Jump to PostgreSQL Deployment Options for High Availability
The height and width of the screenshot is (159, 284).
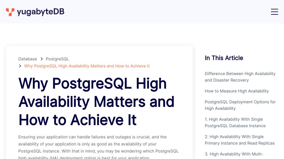pos(240,105)
